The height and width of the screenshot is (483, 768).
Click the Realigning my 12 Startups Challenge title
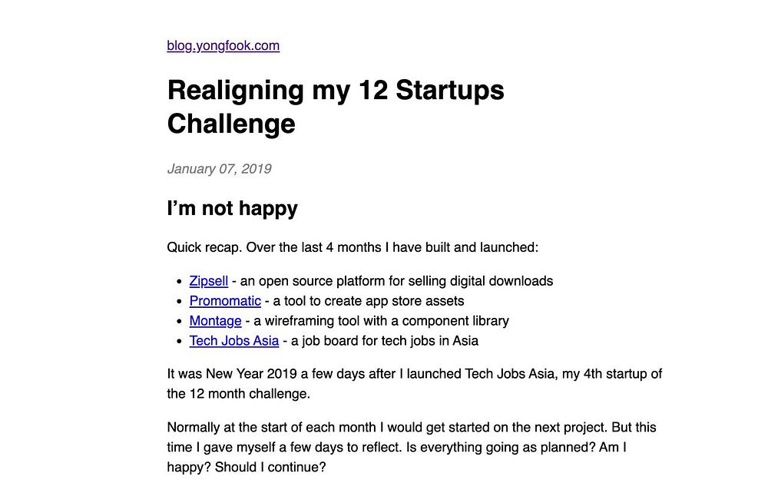coord(336,106)
